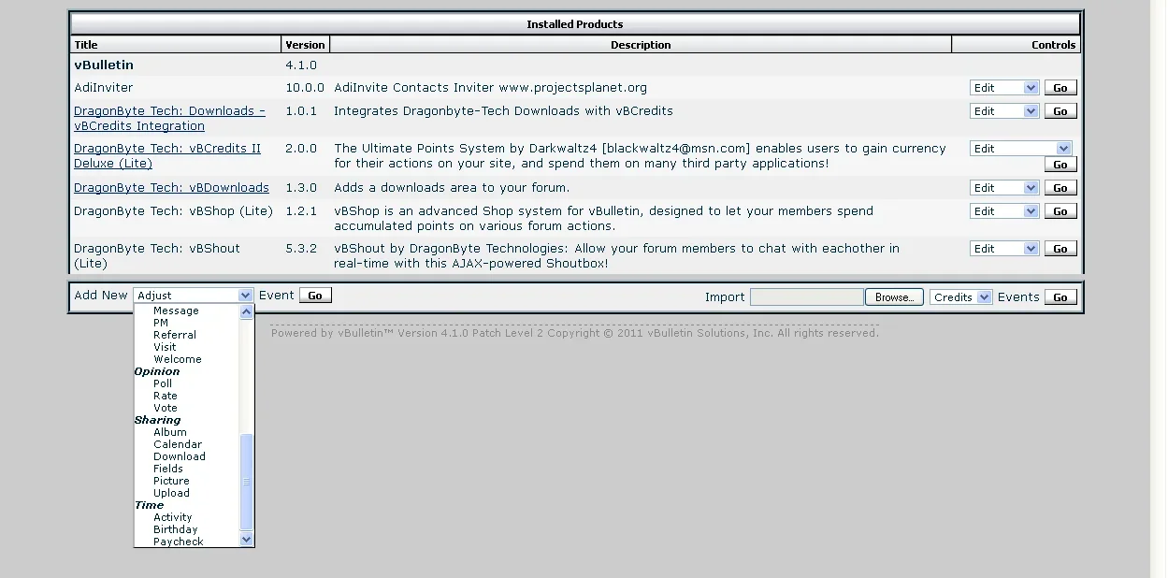Screen dimensions: 1168x578
Task: Expand Edit dropdown for vBShout row
Action: click(x=1004, y=249)
